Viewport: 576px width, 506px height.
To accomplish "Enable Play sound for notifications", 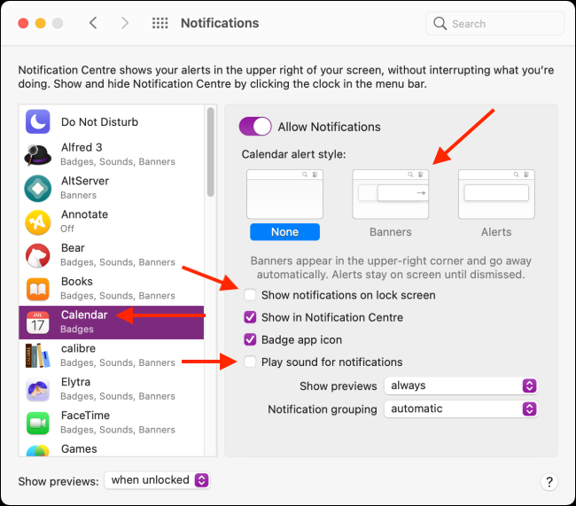I will tap(250, 362).
